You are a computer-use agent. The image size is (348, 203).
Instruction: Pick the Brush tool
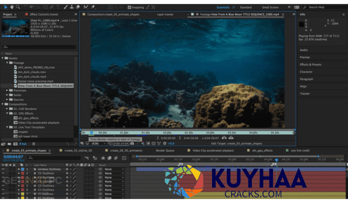pos(66,6)
